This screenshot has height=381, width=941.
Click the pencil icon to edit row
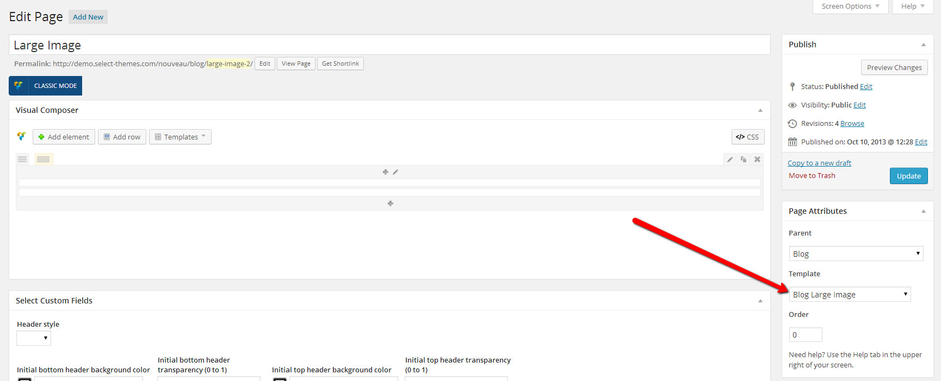point(730,160)
